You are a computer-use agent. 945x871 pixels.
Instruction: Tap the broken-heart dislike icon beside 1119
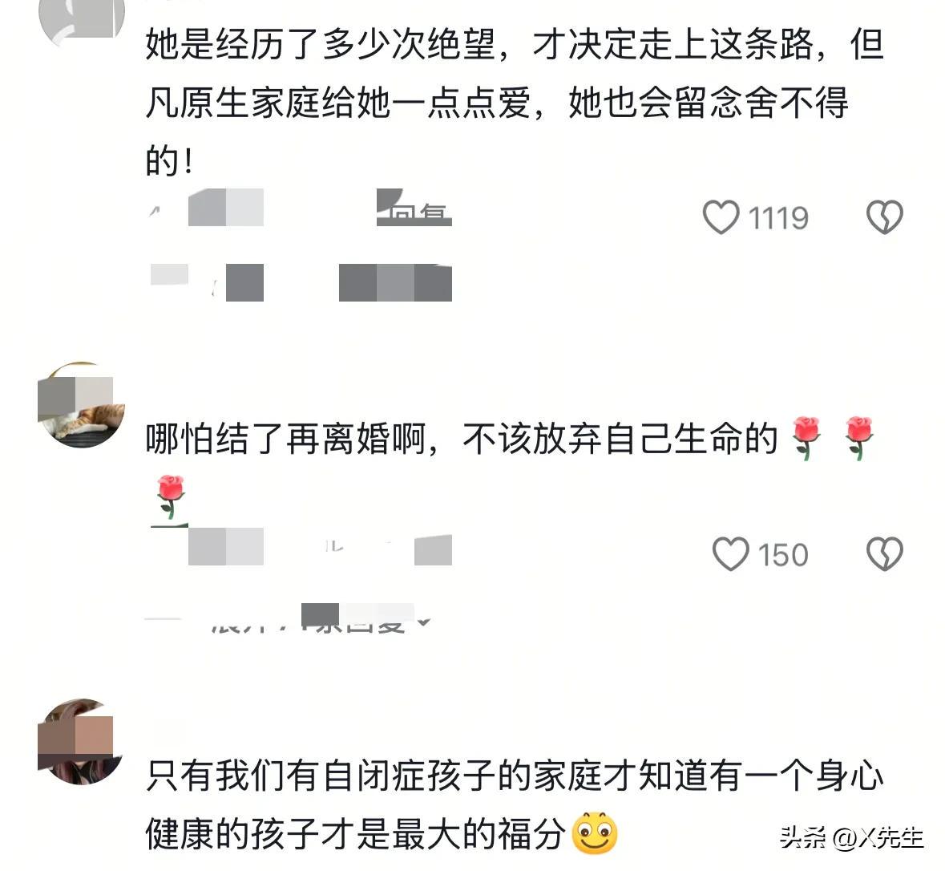(x=884, y=217)
